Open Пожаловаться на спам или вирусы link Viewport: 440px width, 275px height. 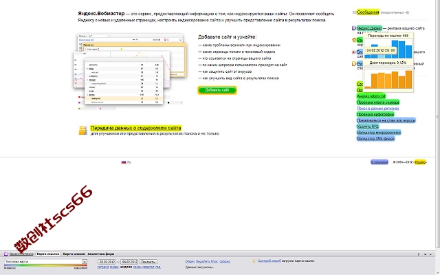pos(386,120)
